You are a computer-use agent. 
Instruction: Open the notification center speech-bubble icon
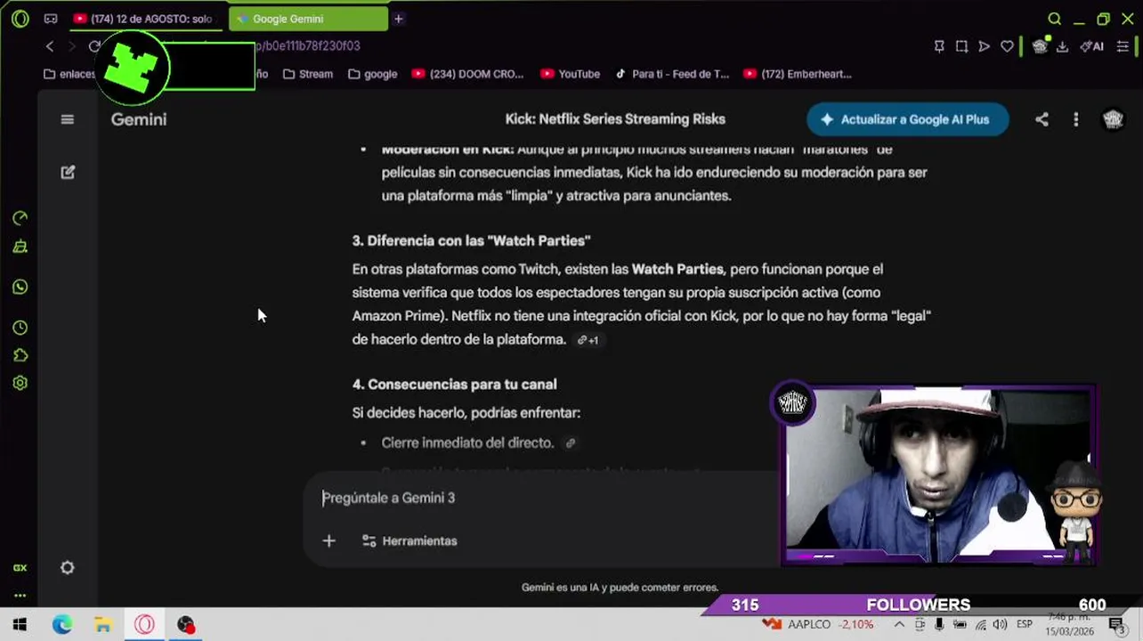[x=1116, y=625]
